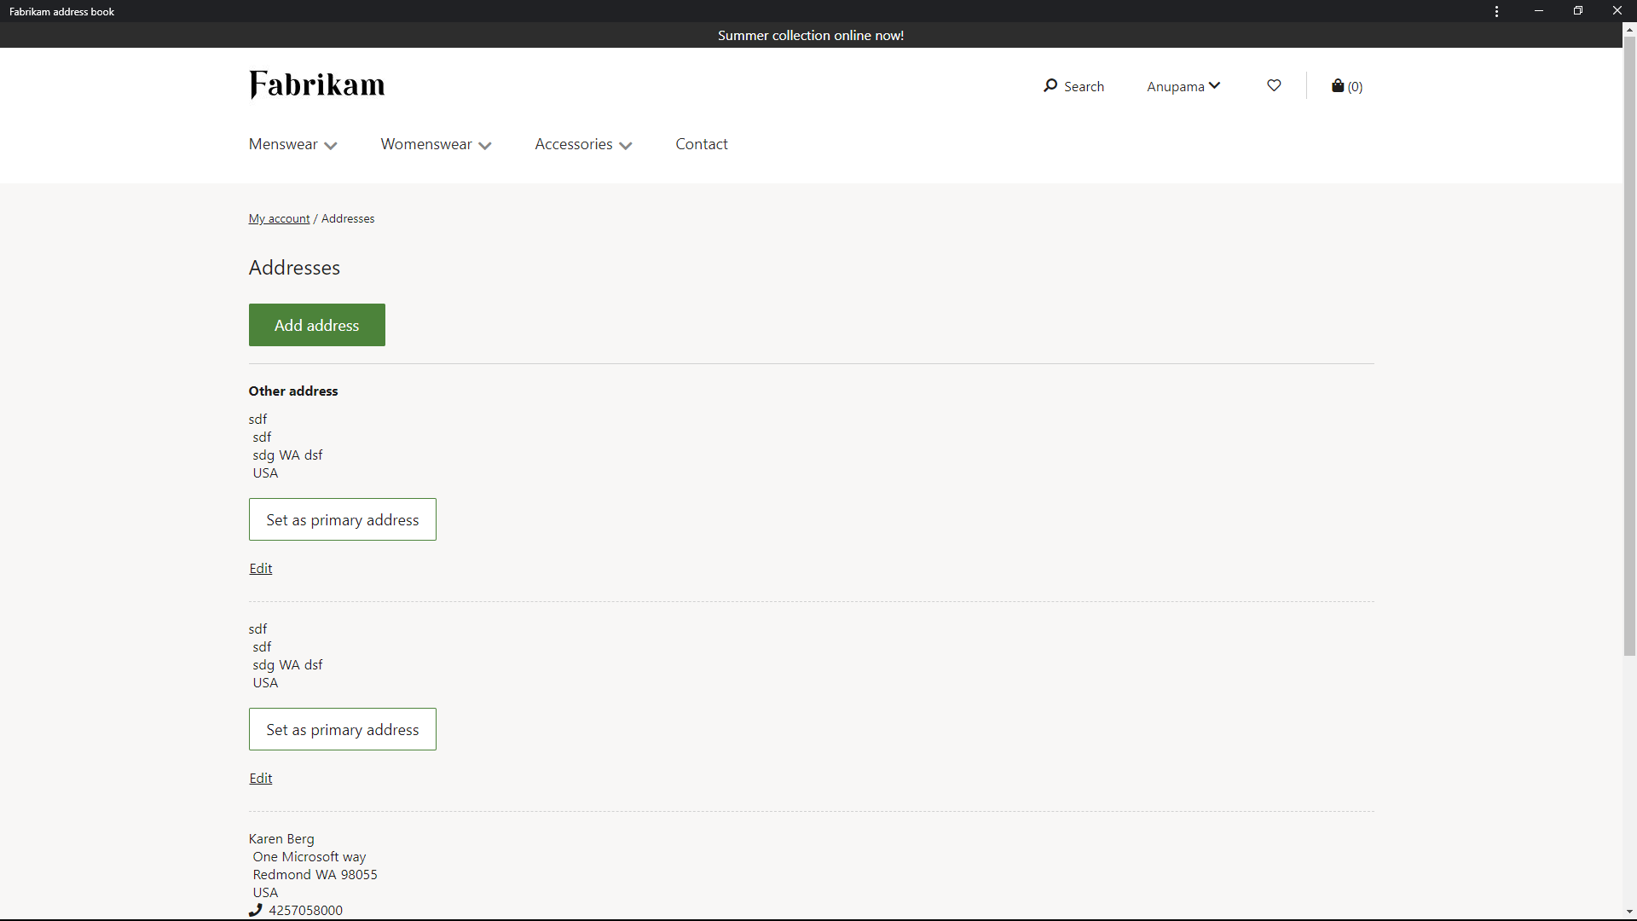Click the user account icon for Anupama
Image resolution: width=1637 pixels, height=921 pixels.
[1184, 85]
